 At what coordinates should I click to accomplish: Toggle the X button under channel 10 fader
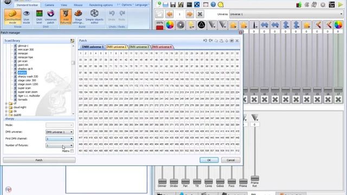tap(265, 100)
